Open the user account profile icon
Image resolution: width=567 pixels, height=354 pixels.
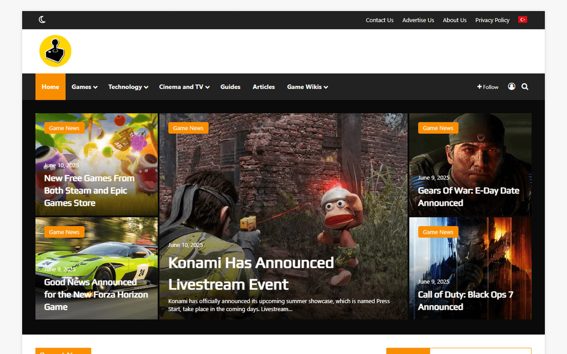tap(511, 87)
